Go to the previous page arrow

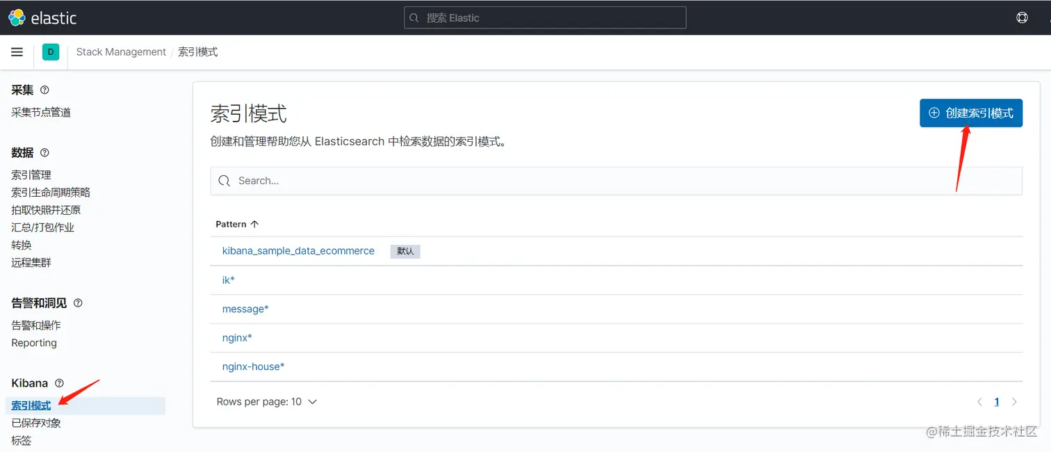[980, 402]
